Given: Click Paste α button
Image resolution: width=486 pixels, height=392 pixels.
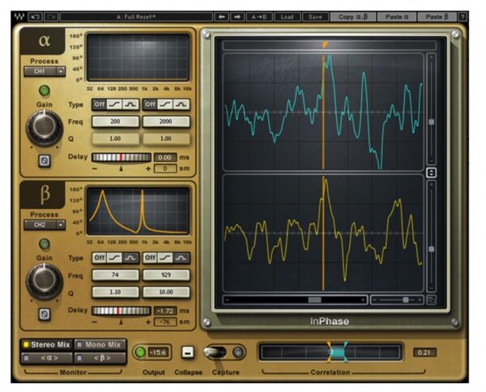Looking at the screenshot, I should click(x=397, y=17).
